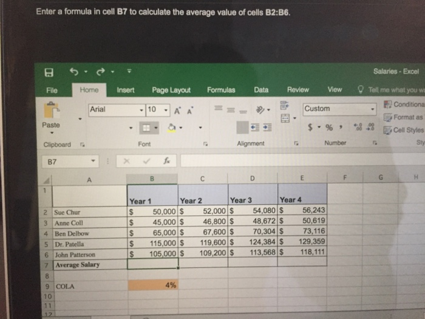Select column B header
This screenshot has height=319, width=425.
coord(152,179)
